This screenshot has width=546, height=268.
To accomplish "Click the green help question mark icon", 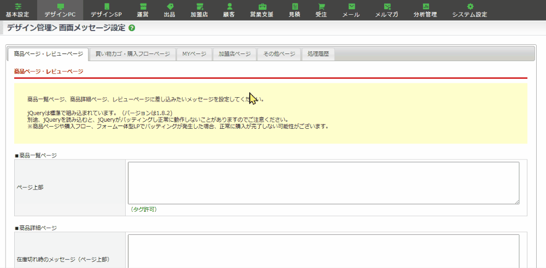I will (x=132, y=28).
